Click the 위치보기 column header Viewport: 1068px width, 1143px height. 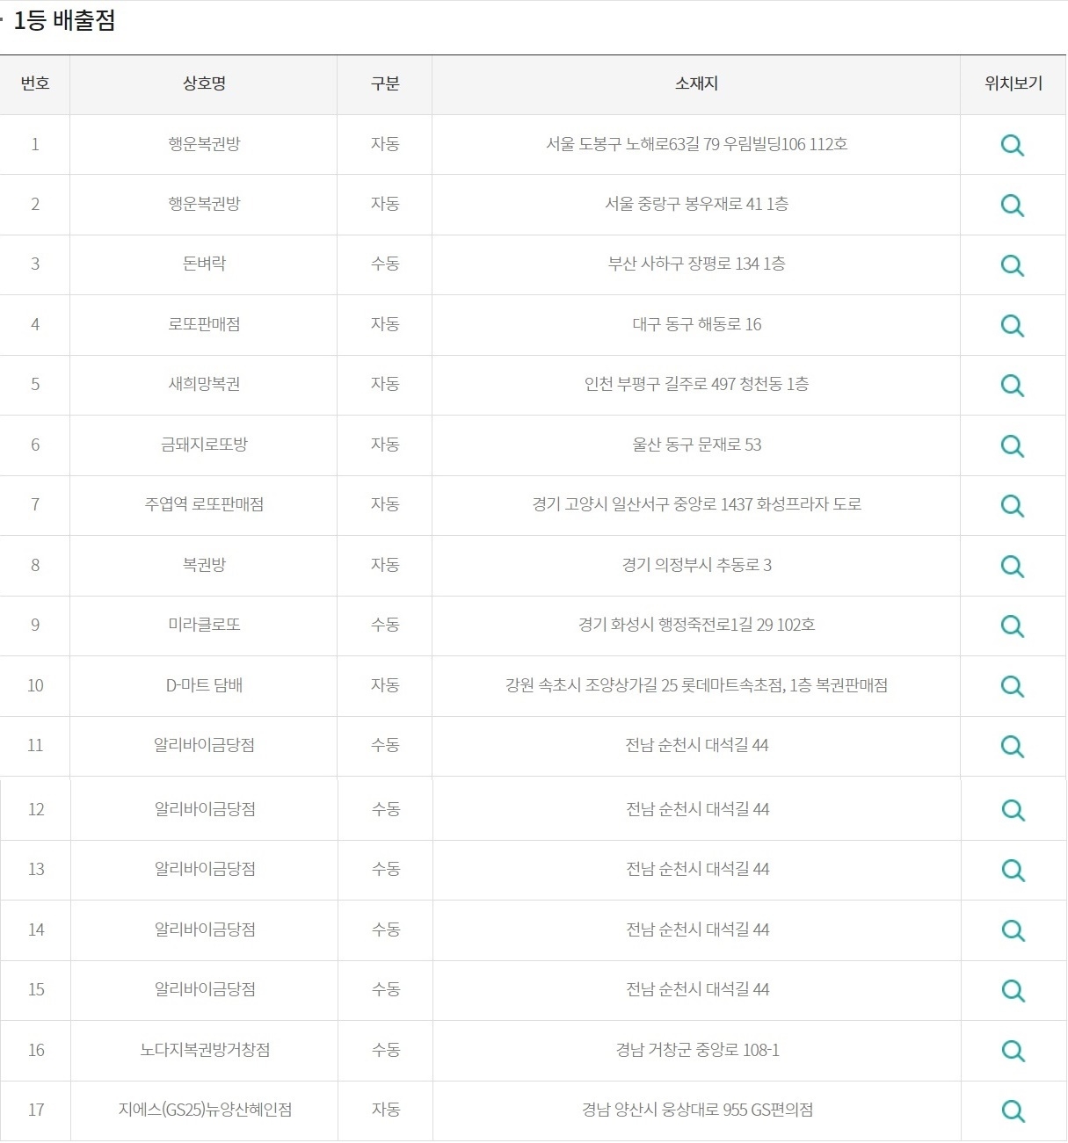(1014, 83)
